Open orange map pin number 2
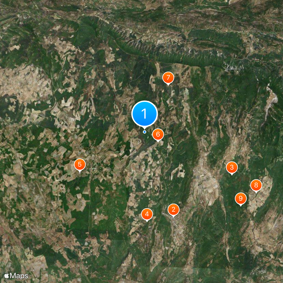Viewport: 283px width, 283px height. coord(173,210)
